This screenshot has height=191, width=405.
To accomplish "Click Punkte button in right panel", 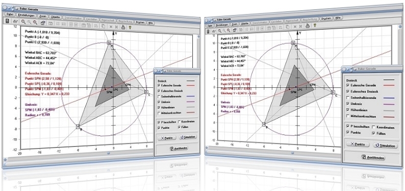I will [x=358, y=145].
